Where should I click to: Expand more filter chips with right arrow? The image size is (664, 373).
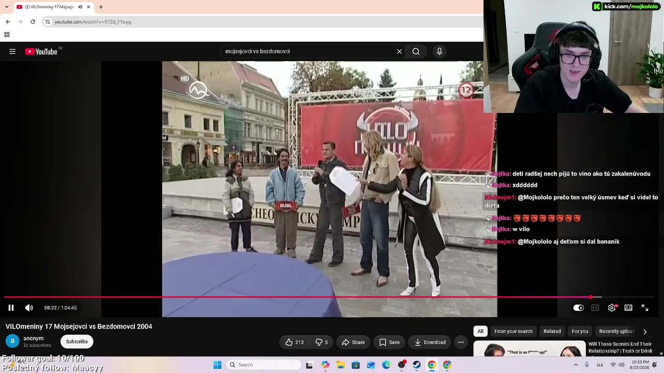tap(645, 332)
